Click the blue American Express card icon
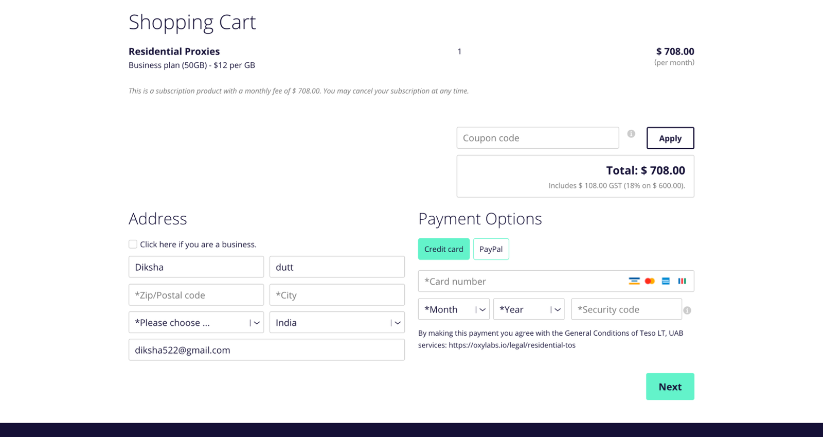The width and height of the screenshot is (823, 437). click(x=666, y=281)
